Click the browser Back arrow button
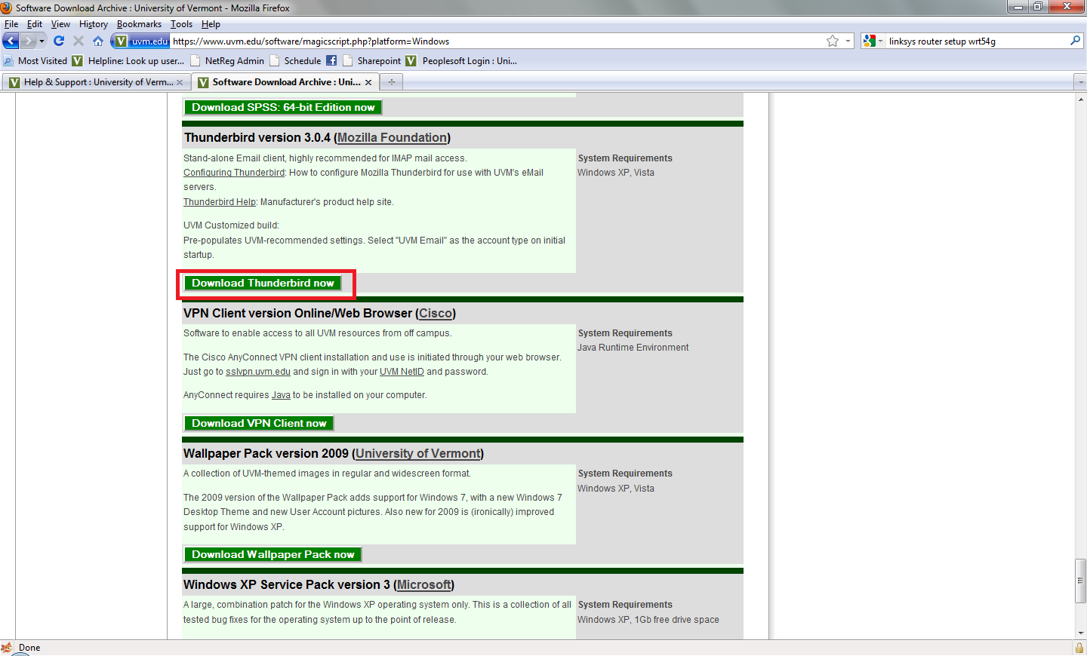This screenshot has height=656, width=1087. tap(11, 41)
